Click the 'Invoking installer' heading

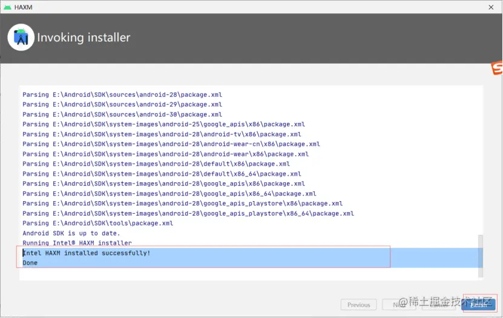click(x=84, y=38)
